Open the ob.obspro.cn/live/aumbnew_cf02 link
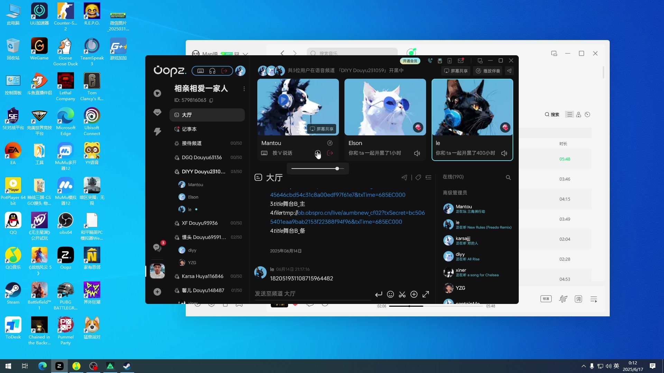 click(347, 217)
